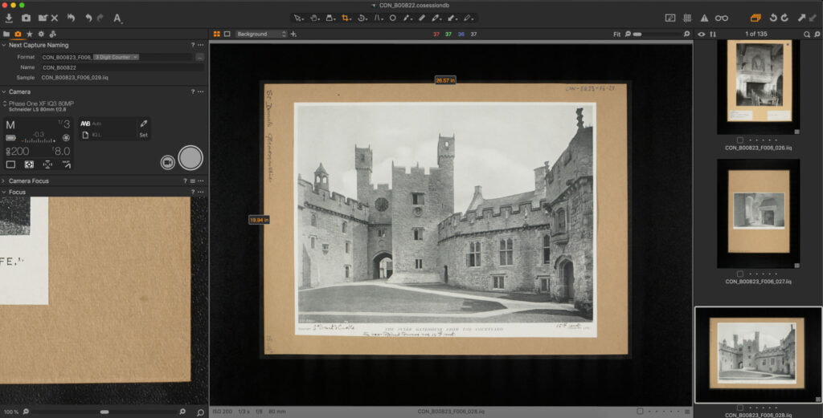
Task: Open the Background layer dropdown
Action: pos(261,34)
